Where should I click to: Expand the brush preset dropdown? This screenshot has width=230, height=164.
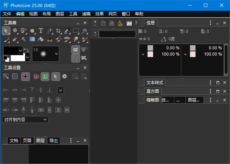tap(56, 54)
